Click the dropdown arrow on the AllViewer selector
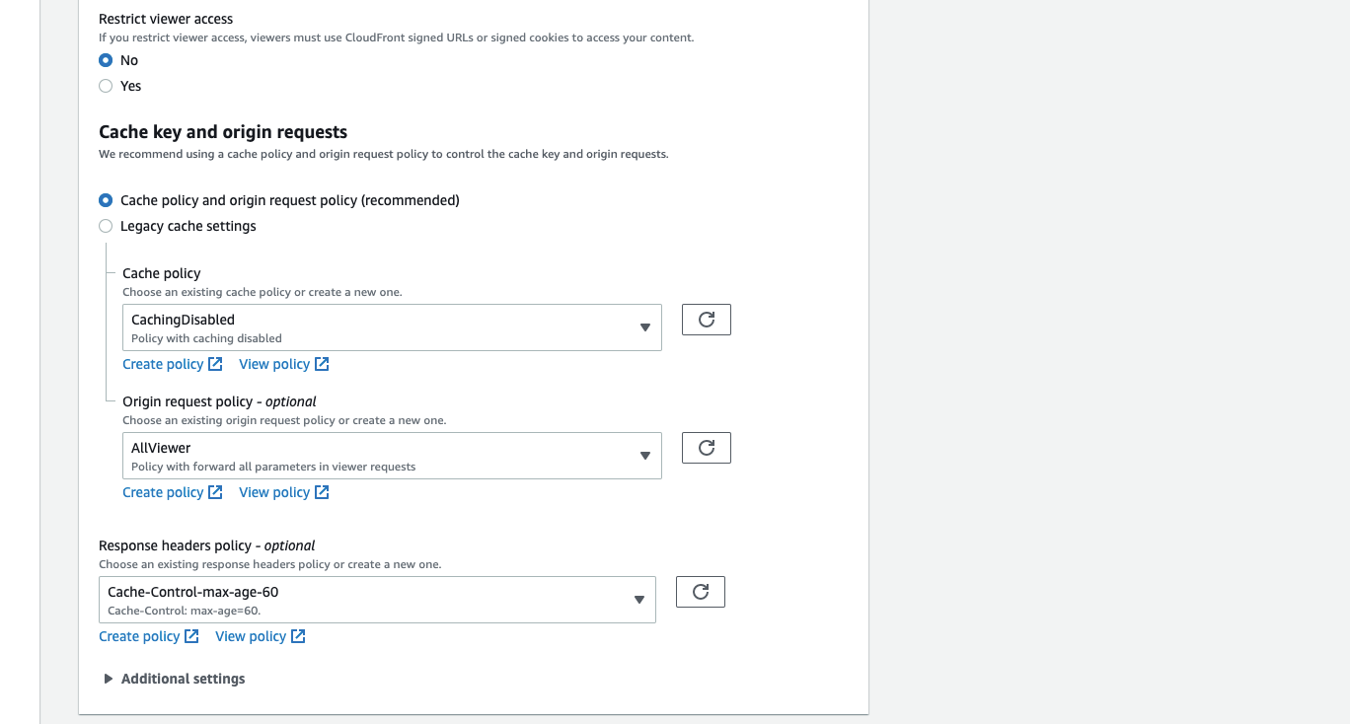 [x=646, y=455]
